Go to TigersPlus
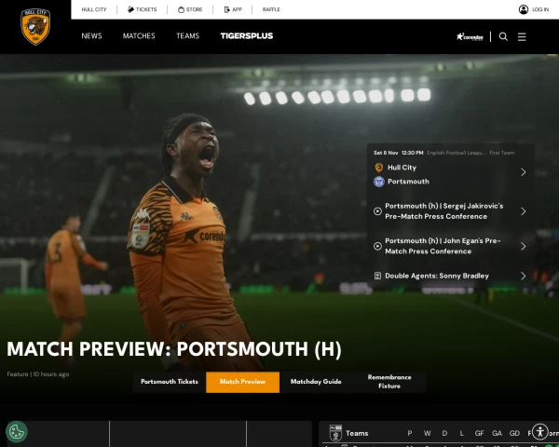The height and width of the screenshot is (447, 559). (x=247, y=36)
